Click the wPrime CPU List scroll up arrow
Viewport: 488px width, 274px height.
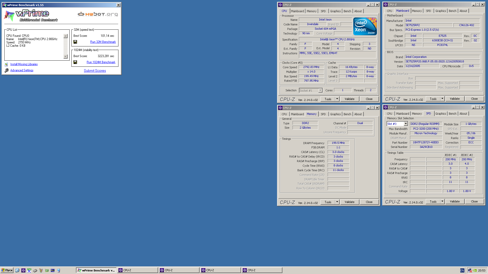pos(66,36)
